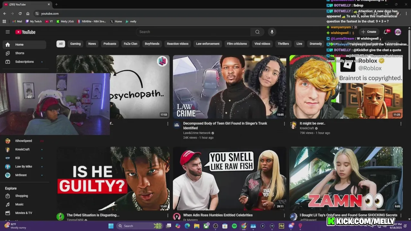Open IShowSpeed channel subscription

coord(24,141)
